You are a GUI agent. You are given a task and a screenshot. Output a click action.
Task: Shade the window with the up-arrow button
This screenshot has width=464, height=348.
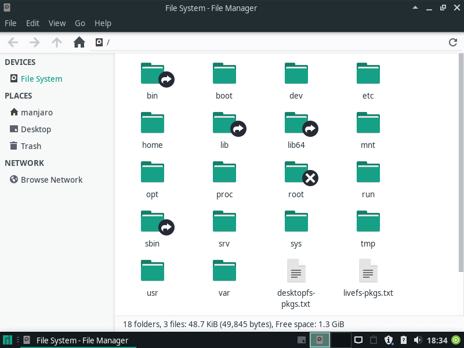coord(415,8)
